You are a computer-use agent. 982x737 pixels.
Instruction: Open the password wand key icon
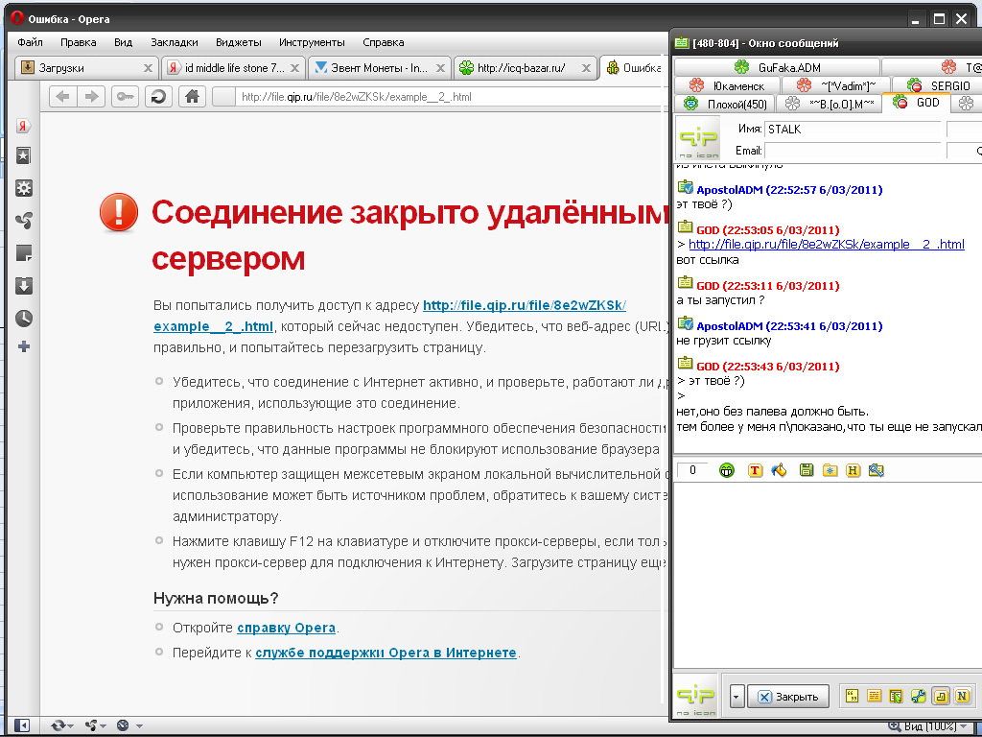pyautogui.click(x=124, y=96)
